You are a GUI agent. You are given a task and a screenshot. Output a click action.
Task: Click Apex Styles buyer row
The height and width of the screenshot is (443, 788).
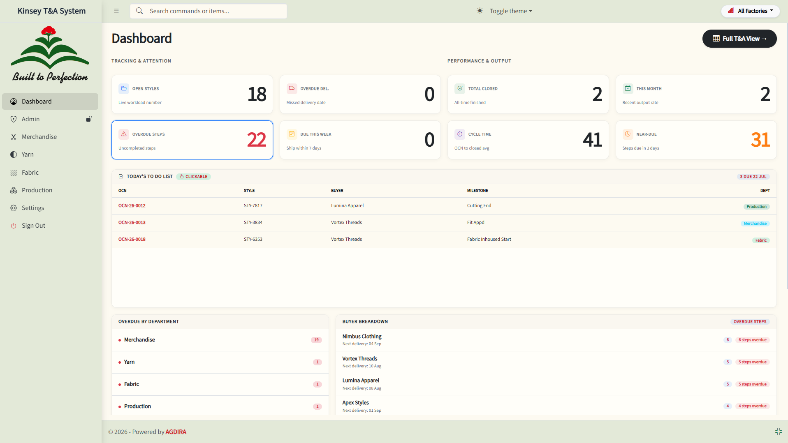(556, 406)
